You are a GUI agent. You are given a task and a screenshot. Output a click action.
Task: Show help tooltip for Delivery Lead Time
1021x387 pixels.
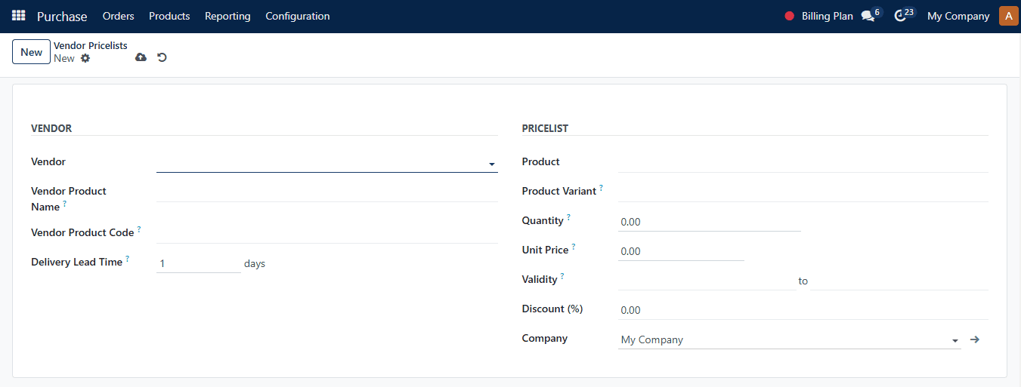127,259
